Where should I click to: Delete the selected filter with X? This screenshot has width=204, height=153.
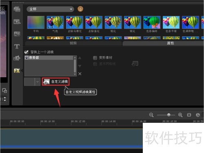(80, 74)
